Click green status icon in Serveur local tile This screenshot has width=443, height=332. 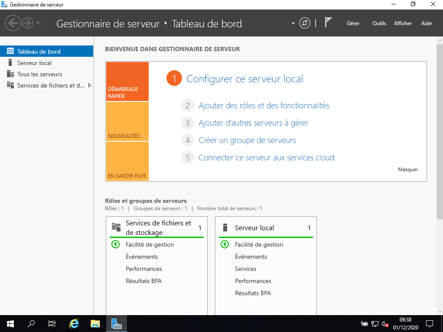tap(225, 244)
